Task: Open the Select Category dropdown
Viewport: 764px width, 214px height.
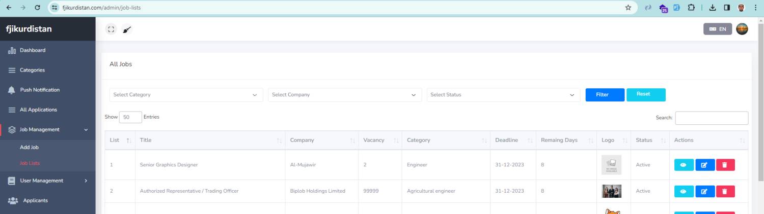Action: (x=186, y=95)
